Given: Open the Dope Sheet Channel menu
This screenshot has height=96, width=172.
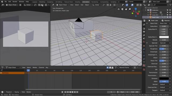Looking at the screenshot, I should (41, 67).
